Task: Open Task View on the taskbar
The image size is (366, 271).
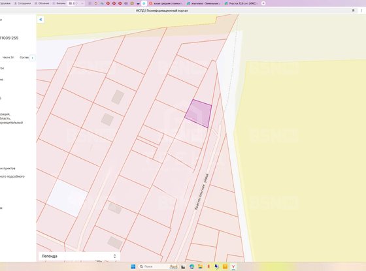Action: (183, 266)
